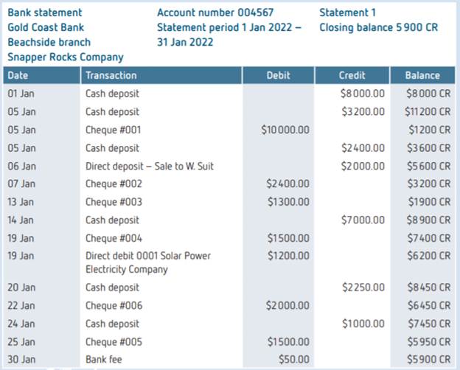This screenshot has height=370, width=460.
Task: Select Direct debit 0001 Solar Power entry
Action: coord(147,256)
